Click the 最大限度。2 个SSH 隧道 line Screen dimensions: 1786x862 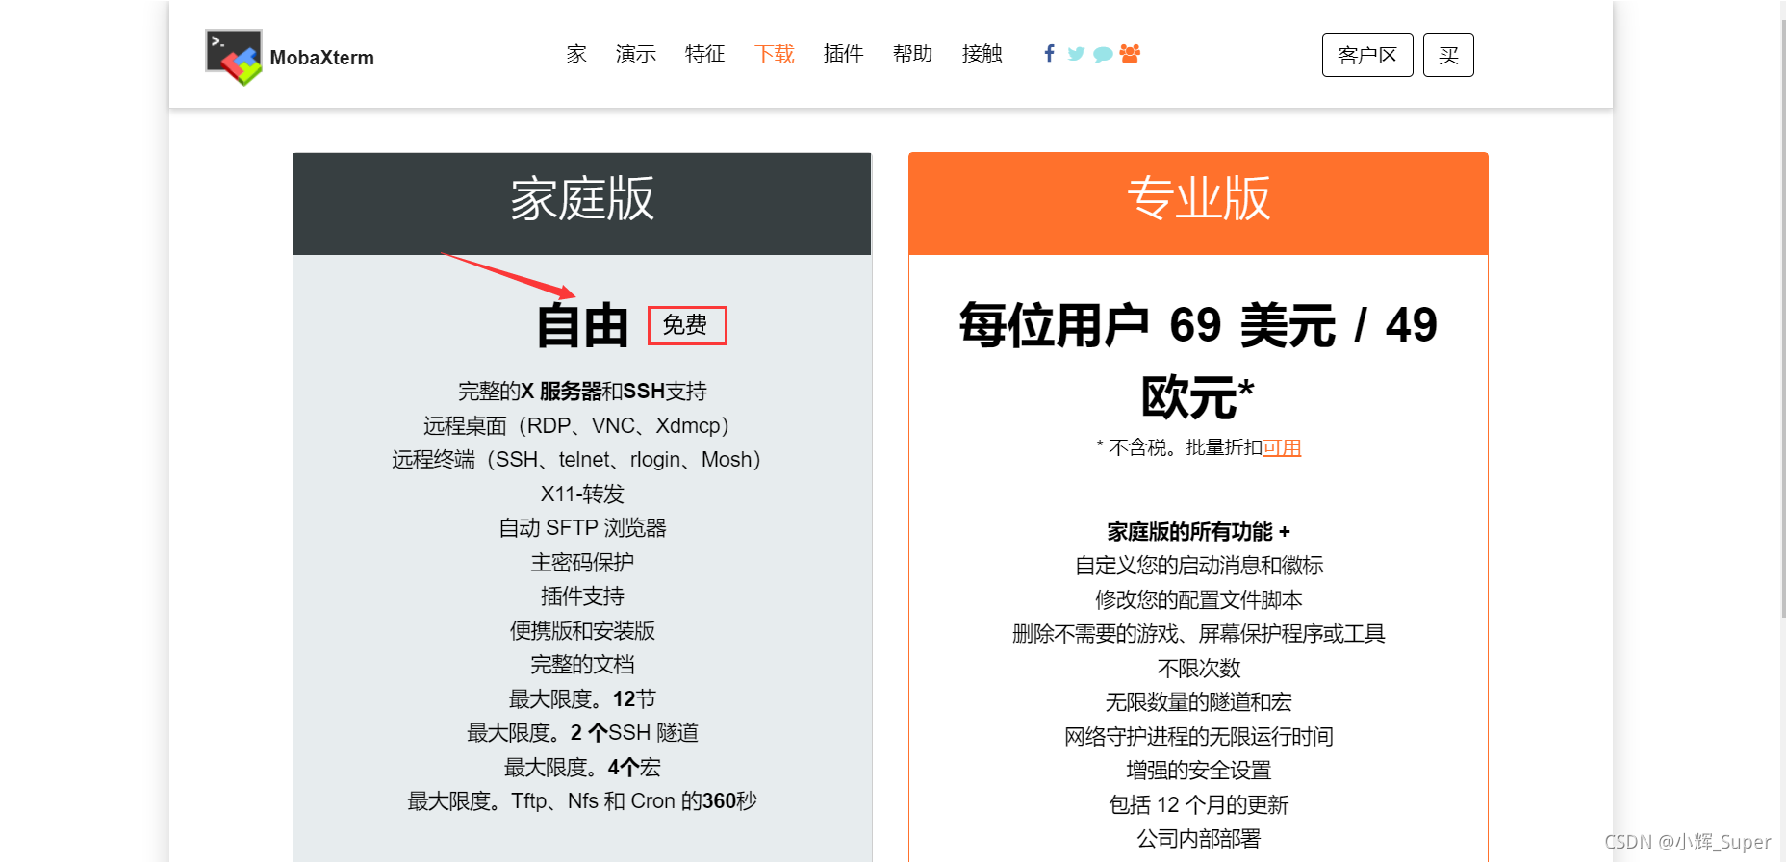(582, 733)
